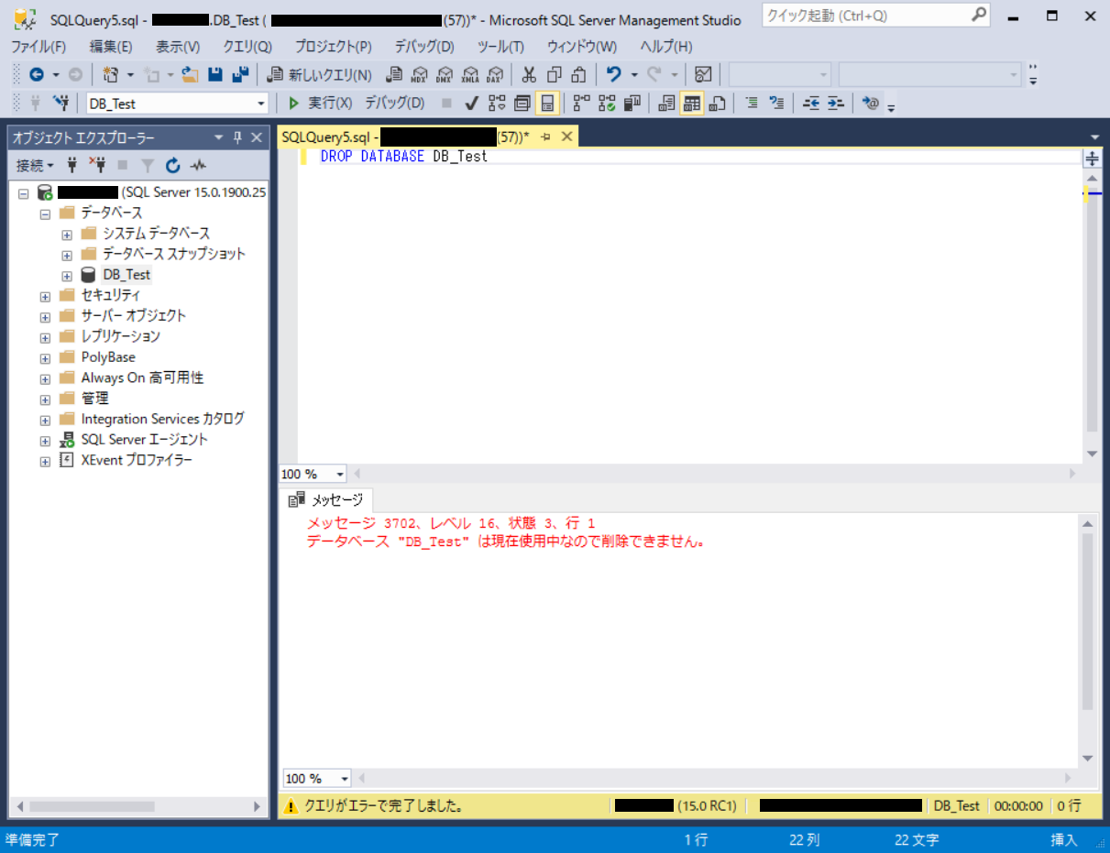Click the 新しいクエリ(N) button
The width and height of the screenshot is (1110, 853).
click(x=319, y=75)
